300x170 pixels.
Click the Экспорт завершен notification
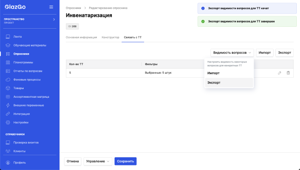(x=247, y=21)
